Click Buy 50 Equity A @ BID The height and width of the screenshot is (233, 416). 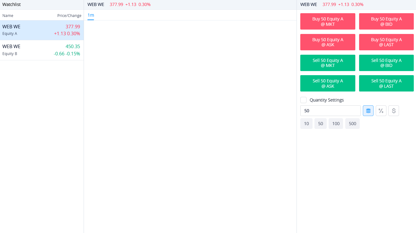pos(386,21)
